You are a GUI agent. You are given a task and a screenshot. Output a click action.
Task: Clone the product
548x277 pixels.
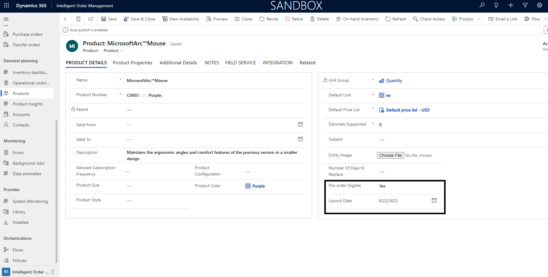[244, 19]
